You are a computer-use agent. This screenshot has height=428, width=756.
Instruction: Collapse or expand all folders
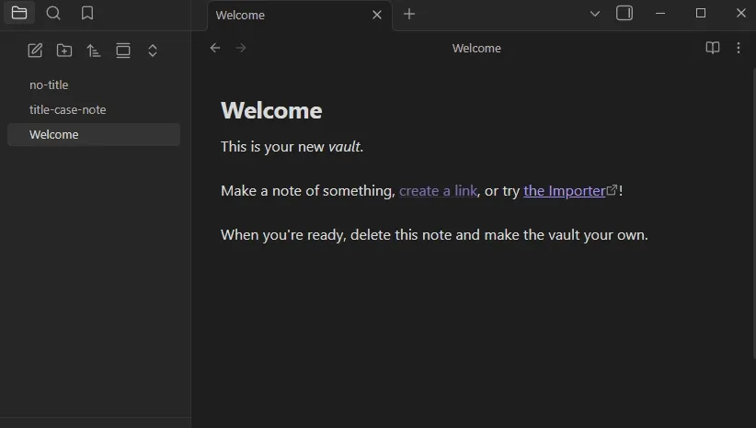tap(153, 51)
